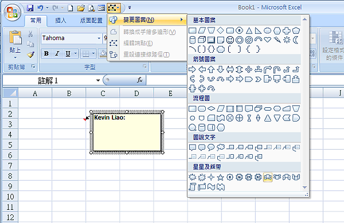Pick the up arrow shape
344x223 pixels.
point(211,69)
